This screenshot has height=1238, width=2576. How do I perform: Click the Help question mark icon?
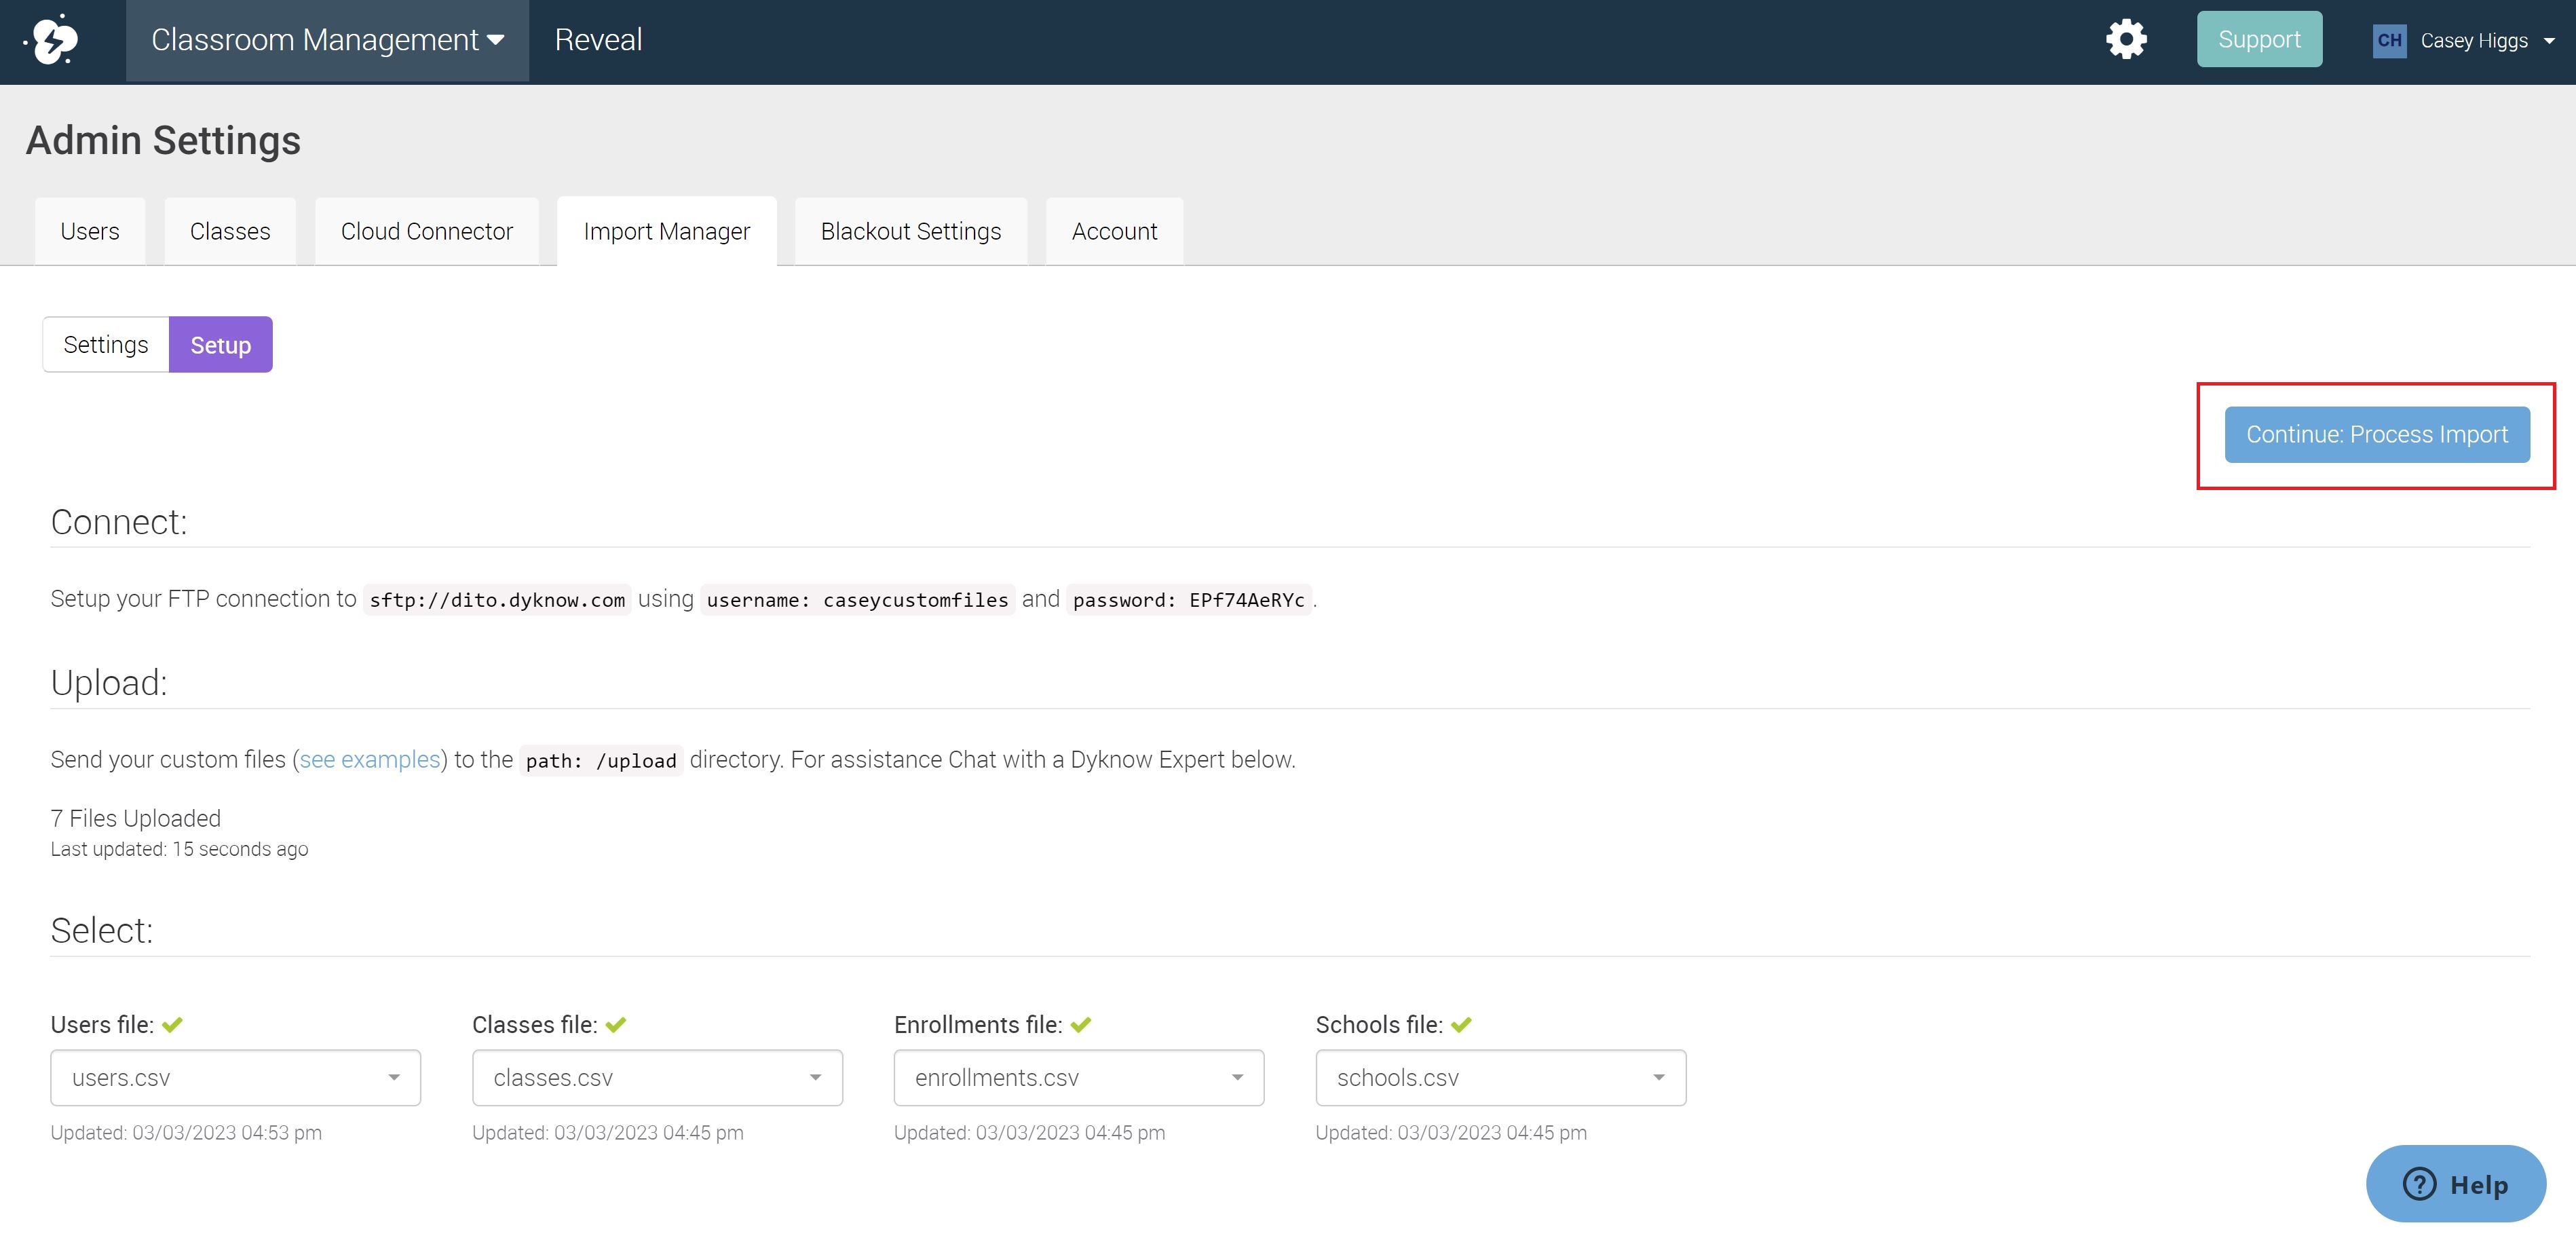(x=2419, y=1184)
